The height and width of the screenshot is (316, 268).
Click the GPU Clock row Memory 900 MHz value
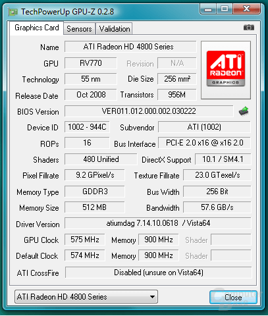click(x=159, y=240)
